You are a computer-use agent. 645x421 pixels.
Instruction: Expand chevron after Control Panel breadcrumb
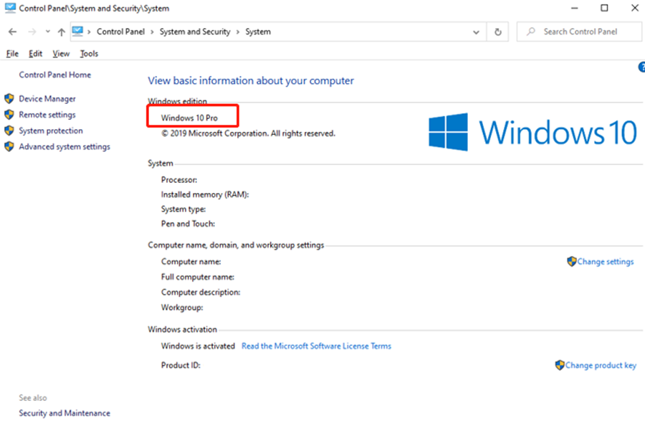152,32
